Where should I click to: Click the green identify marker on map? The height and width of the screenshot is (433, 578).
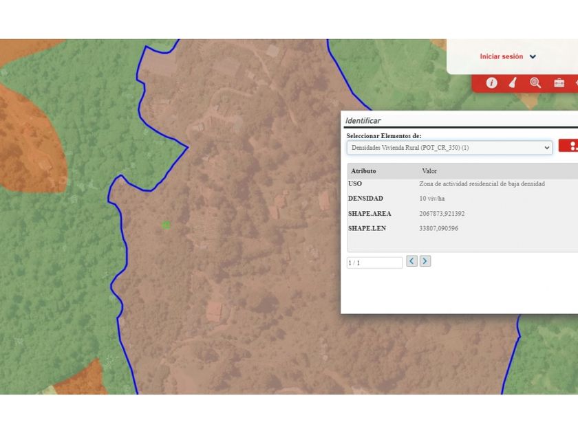click(x=167, y=225)
